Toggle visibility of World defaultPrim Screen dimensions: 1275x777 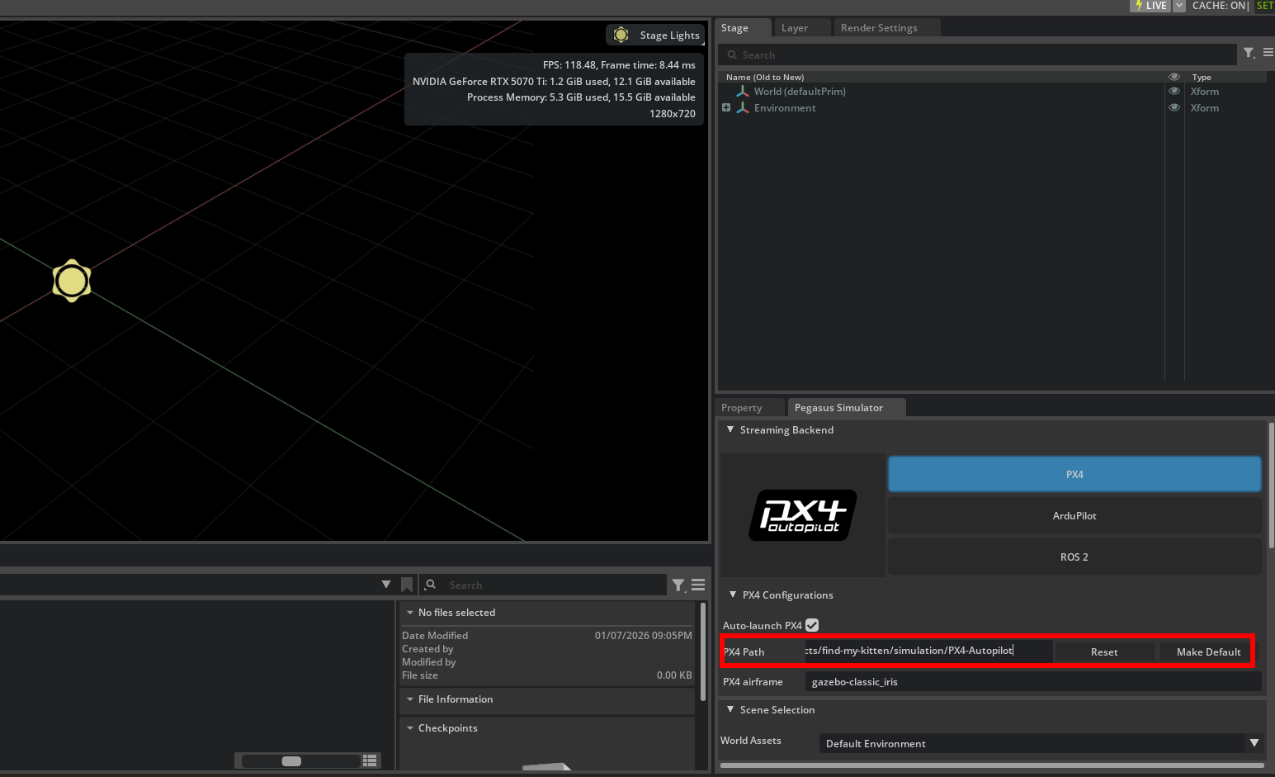point(1174,91)
